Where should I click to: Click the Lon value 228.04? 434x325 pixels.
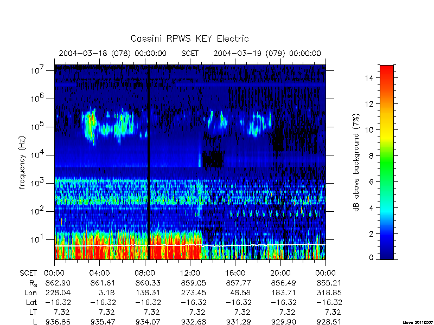[x=58, y=292]
